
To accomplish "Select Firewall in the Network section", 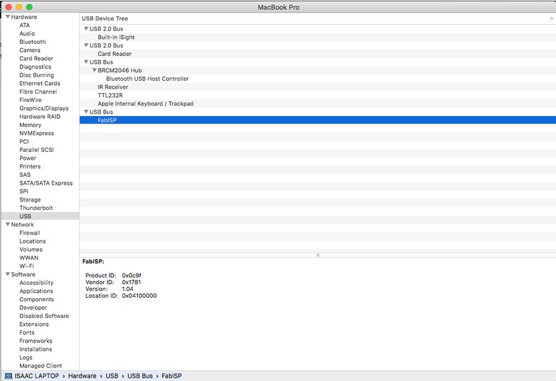I will pos(30,233).
